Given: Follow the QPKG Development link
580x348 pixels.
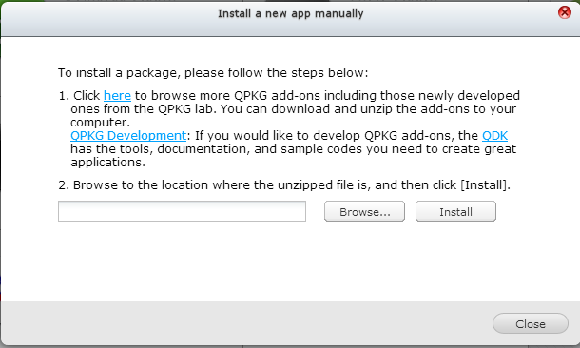Looking at the screenshot, I should [128, 135].
